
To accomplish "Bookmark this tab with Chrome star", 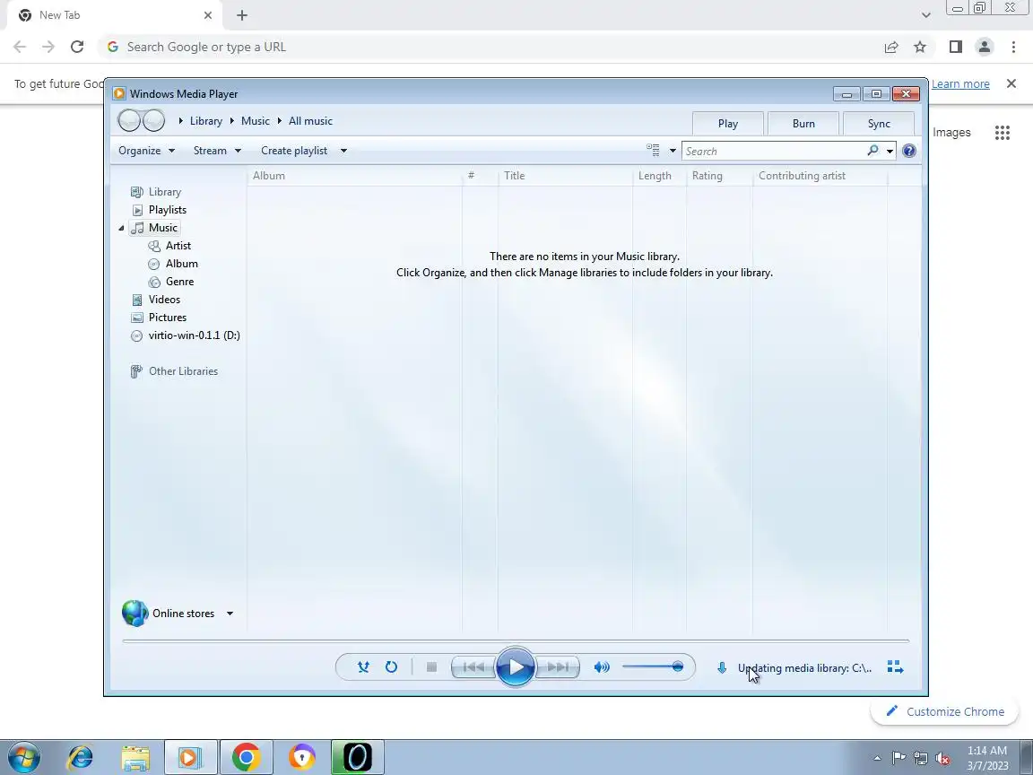I will (x=920, y=47).
